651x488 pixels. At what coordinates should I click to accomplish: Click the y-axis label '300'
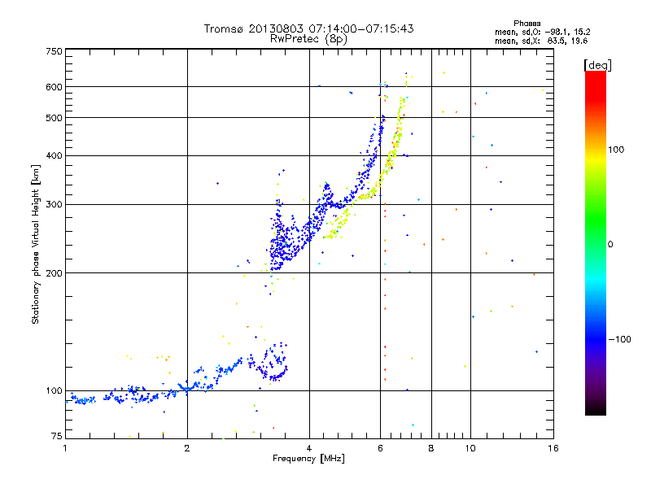(54, 205)
